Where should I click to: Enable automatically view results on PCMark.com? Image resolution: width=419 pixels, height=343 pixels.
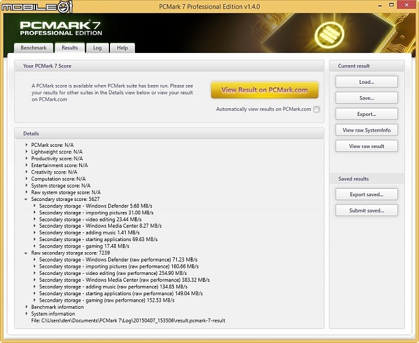[x=317, y=109]
